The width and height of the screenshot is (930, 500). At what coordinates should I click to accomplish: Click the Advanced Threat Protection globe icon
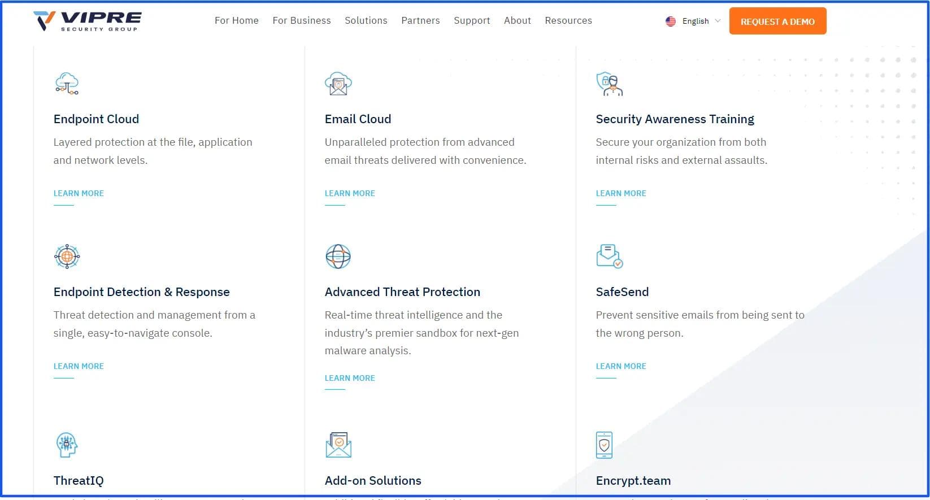338,256
